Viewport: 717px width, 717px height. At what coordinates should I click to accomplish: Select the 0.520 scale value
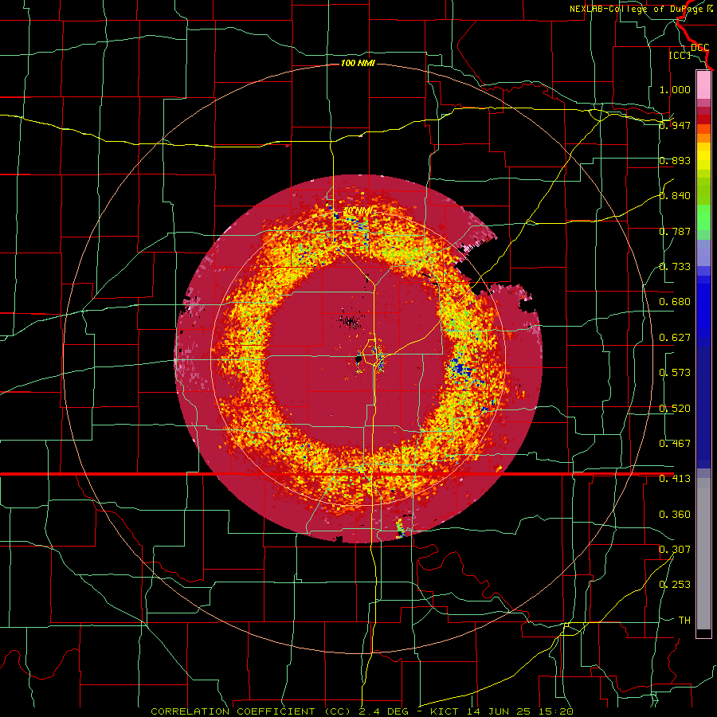[675, 408]
